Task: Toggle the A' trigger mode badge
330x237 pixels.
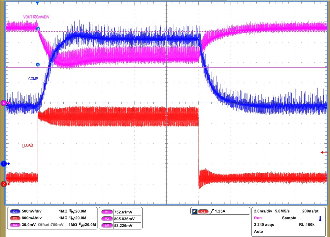Action: click(194, 211)
